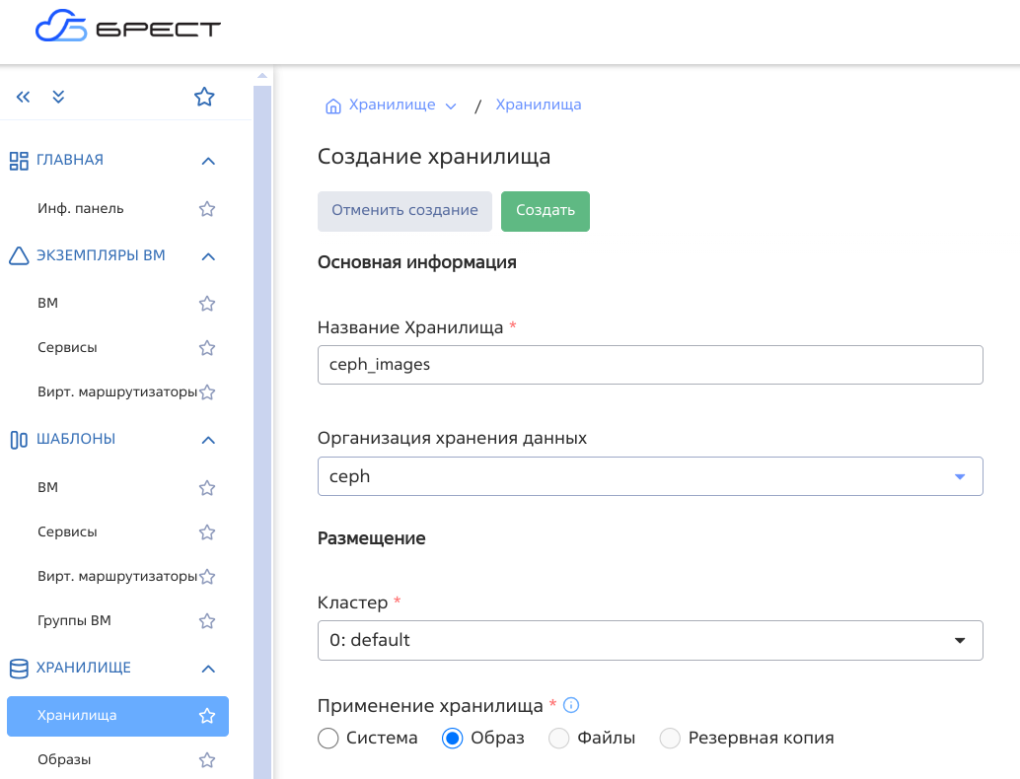
Task: Click the БРЕСТ cloud logo
Action: [x=128, y=29]
